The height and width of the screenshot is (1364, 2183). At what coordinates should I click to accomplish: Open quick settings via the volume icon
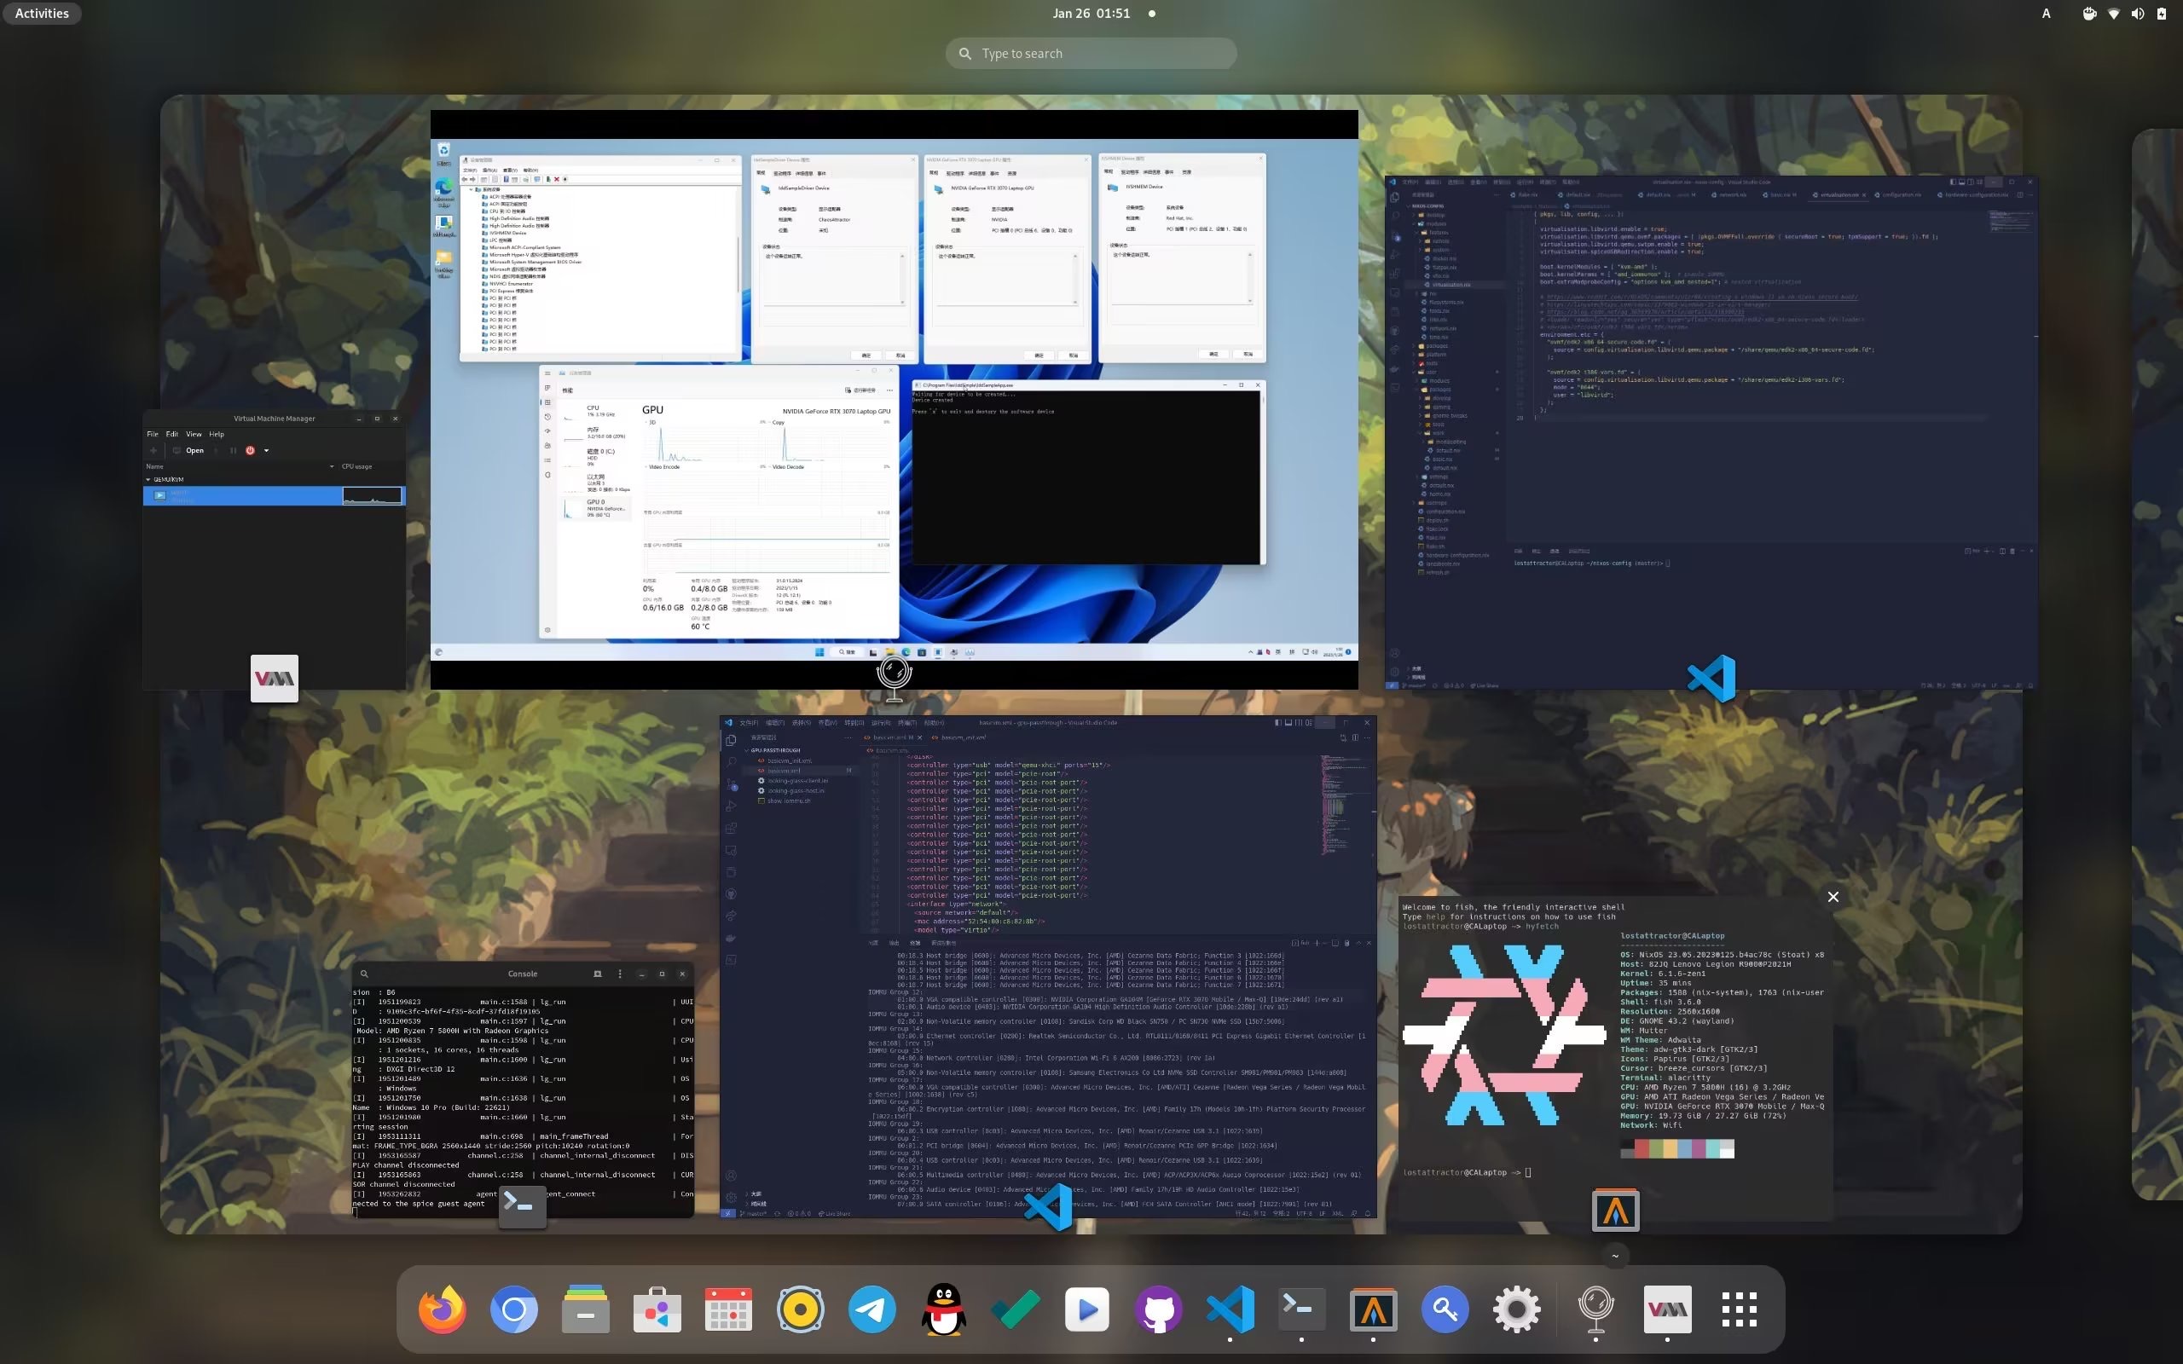click(2137, 14)
